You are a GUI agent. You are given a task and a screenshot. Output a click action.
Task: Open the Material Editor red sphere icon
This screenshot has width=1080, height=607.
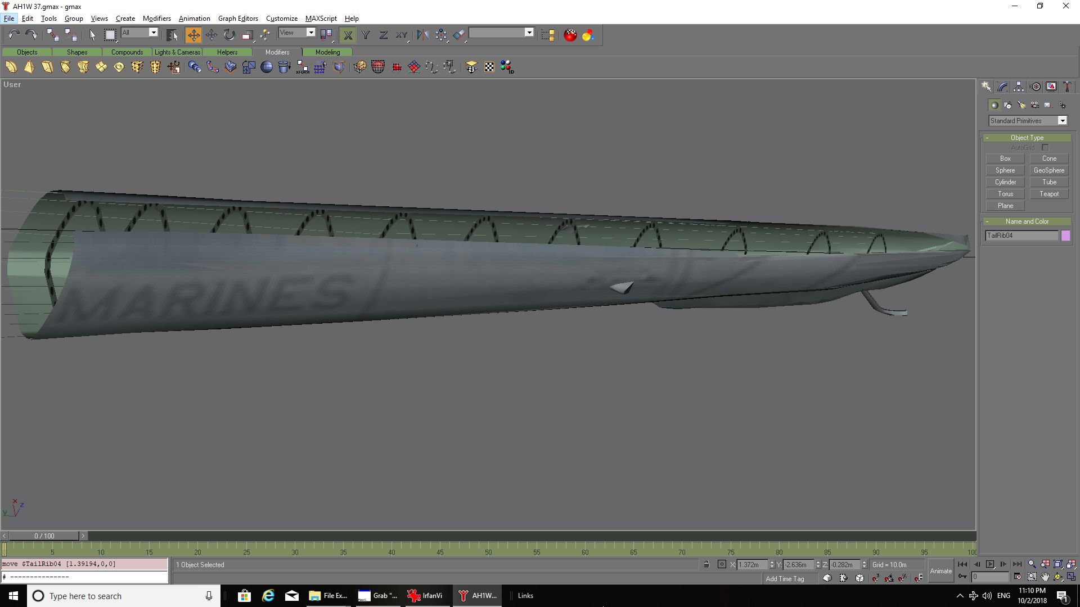pyautogui.click(x=570, y=35)
